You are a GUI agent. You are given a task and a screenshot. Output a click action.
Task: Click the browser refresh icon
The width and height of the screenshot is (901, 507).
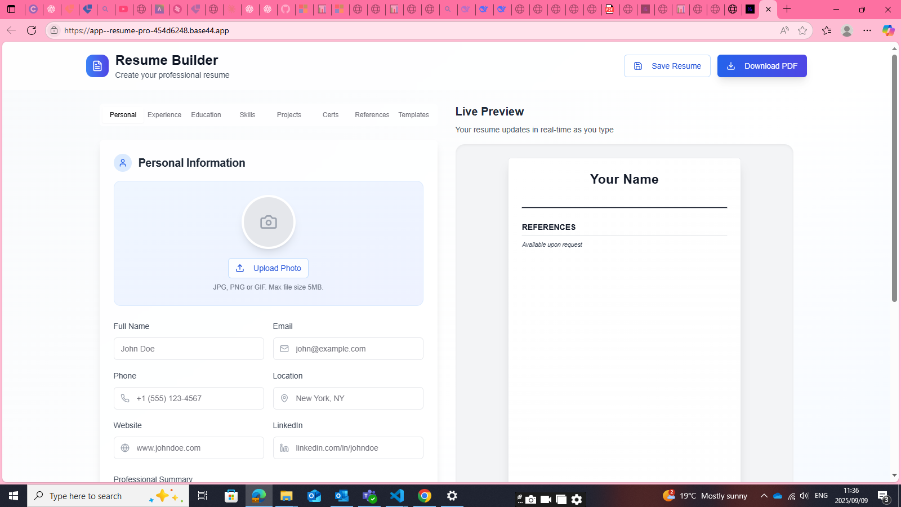pyautogui.click(x=32, y=30)
